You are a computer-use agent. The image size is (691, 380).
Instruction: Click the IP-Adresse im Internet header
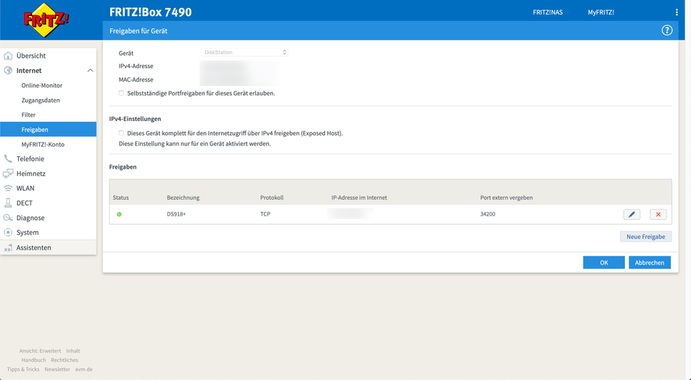pos(359,198)
